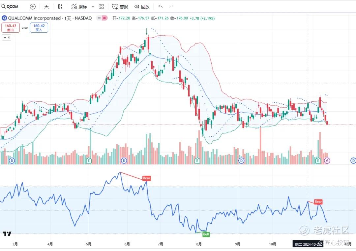The width and height of the screenshot is (356, 251).
Task: Click the 高=176.57 high value
Action: pyautogui.click(x=141, y=18)
